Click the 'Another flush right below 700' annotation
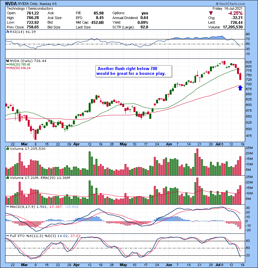The image size is (258, 268). pyautogui.click(x=134, y=71)
